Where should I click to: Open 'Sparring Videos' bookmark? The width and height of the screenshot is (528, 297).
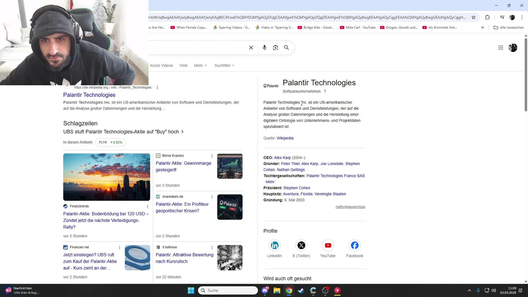[x=231, y=28]
